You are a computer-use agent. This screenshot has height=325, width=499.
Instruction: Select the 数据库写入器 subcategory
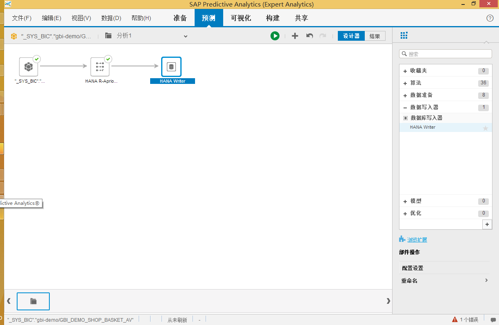pyautogui.click(x=446, y=118)
